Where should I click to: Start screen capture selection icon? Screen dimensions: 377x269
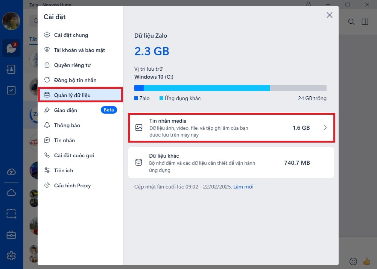[11, 214]
